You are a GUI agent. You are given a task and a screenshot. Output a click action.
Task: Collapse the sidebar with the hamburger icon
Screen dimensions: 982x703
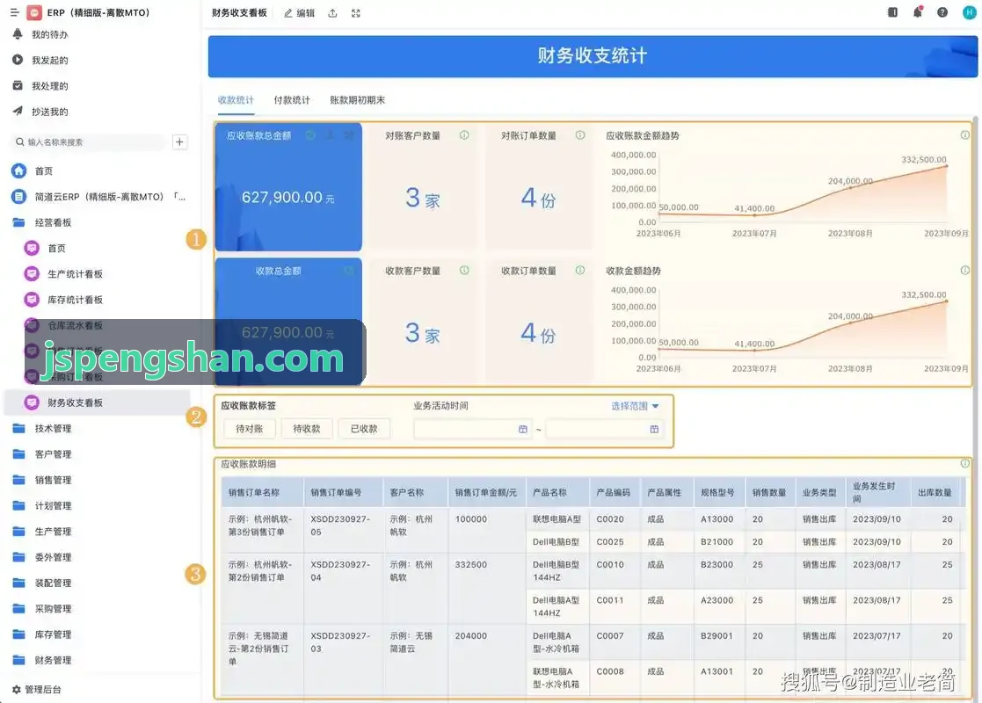pos(14,12)
